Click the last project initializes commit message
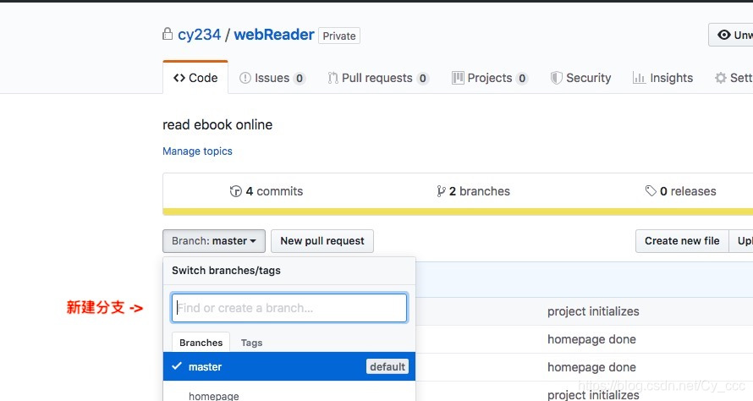Screen dimensions: 753x401 593,395
